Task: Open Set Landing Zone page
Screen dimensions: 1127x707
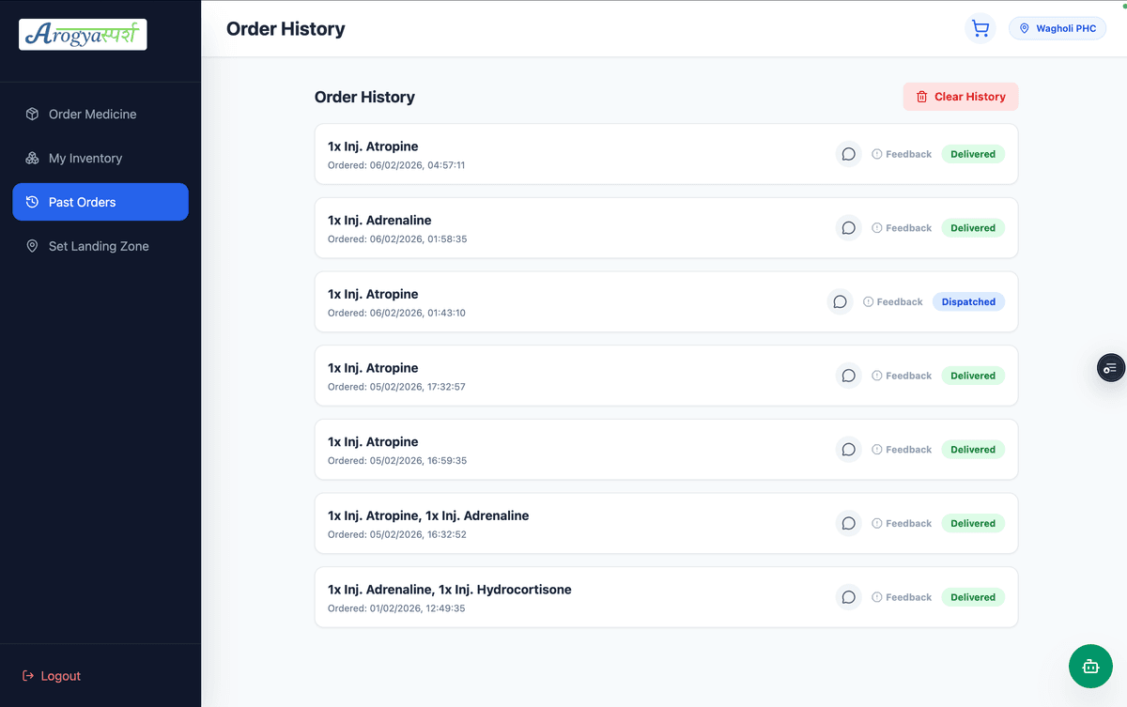Action: coord(98,246)
